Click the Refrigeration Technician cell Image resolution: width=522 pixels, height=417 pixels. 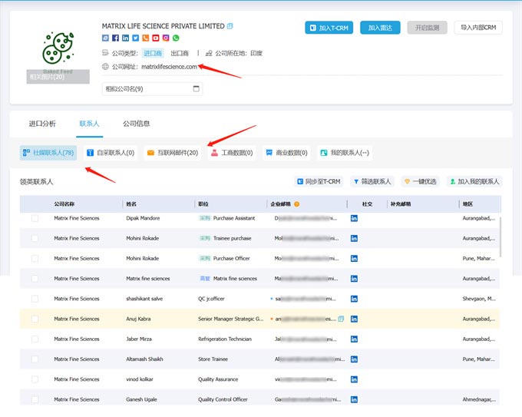coord(225,339)
